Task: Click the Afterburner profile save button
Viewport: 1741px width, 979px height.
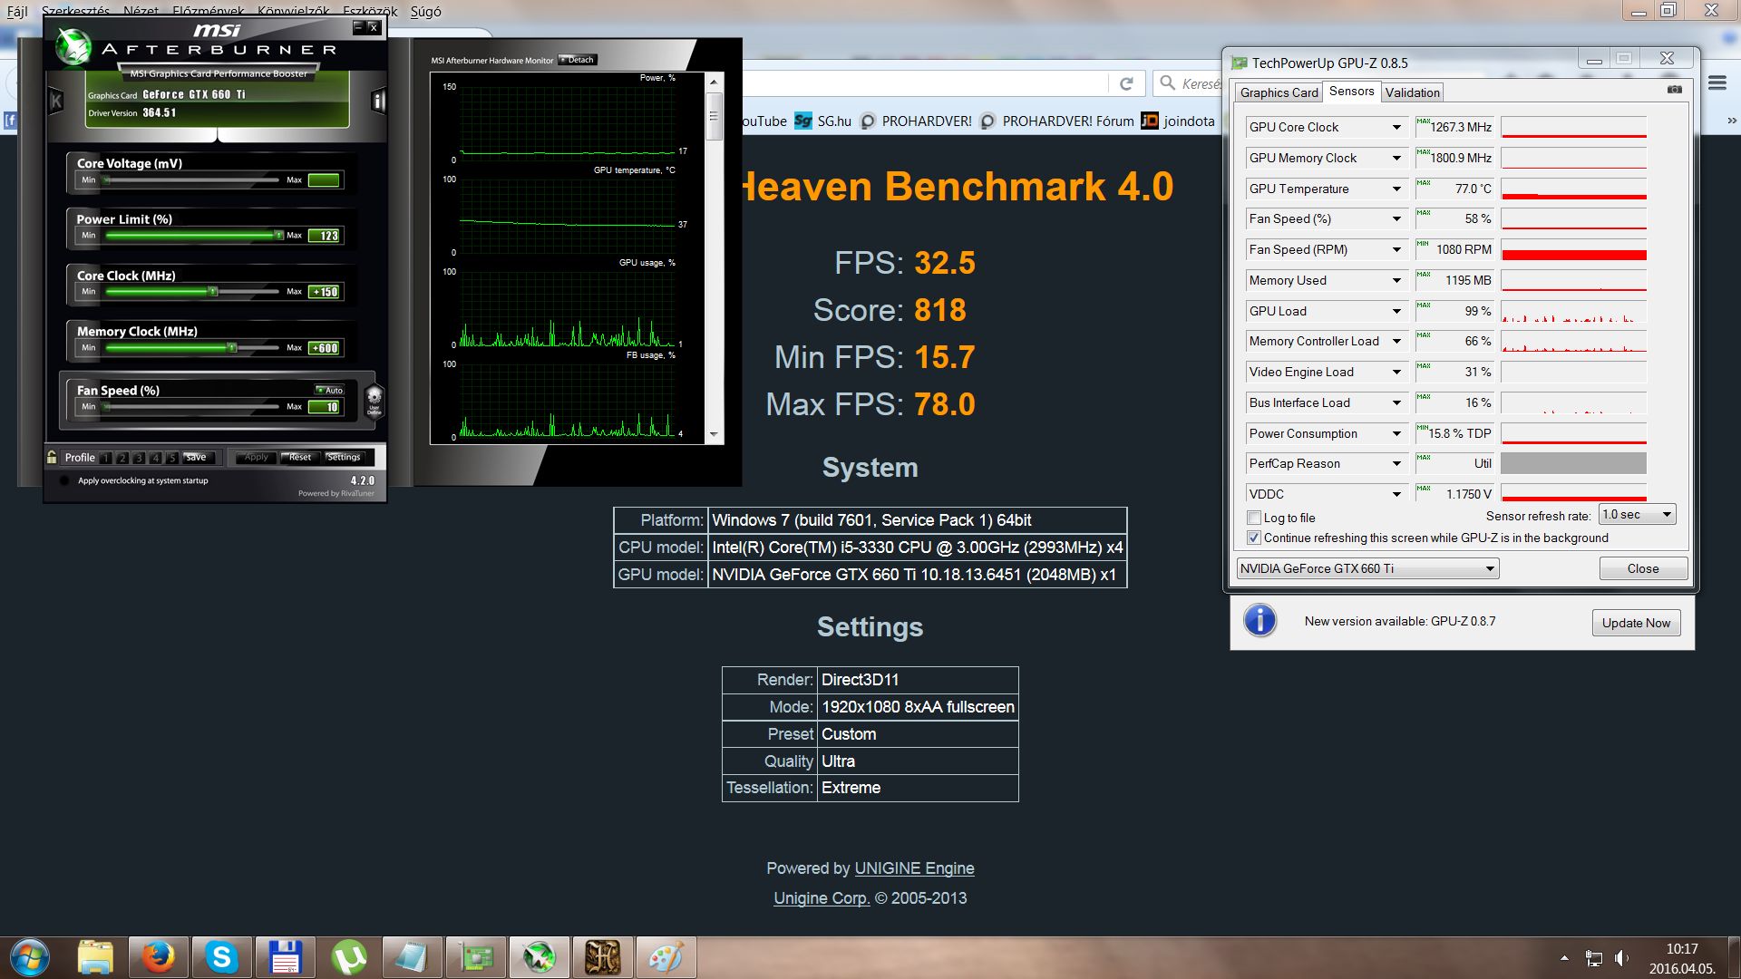Action: [x=196, y=458]
